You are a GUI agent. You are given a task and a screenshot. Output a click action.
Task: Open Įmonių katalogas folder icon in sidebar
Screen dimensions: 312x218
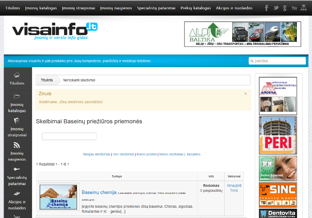[17, 97]
